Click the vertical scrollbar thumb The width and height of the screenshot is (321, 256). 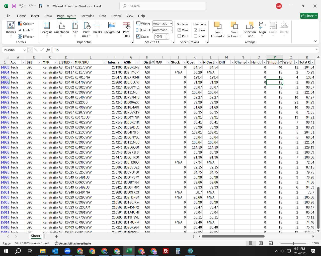tap(318, 207)
